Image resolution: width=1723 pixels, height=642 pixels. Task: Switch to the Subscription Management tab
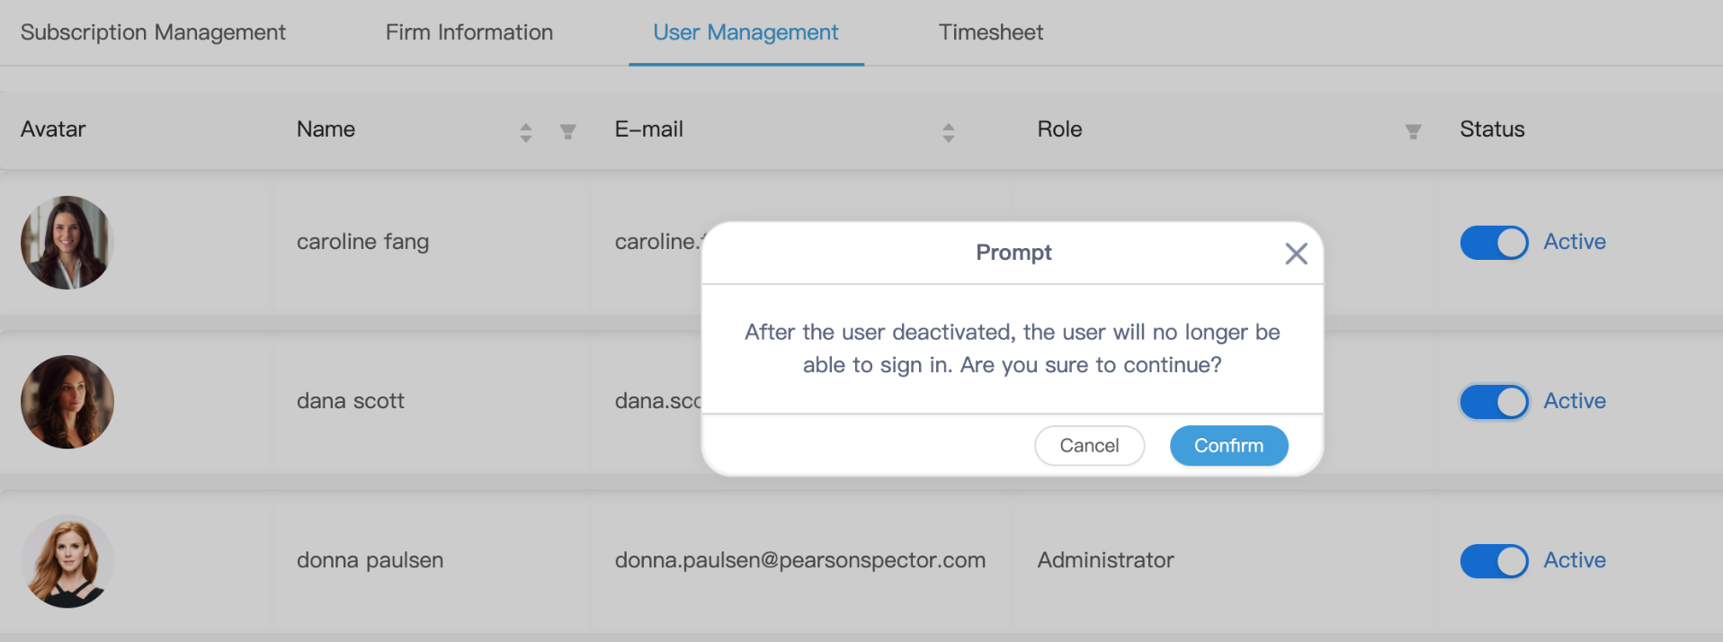tap(153, 32)
